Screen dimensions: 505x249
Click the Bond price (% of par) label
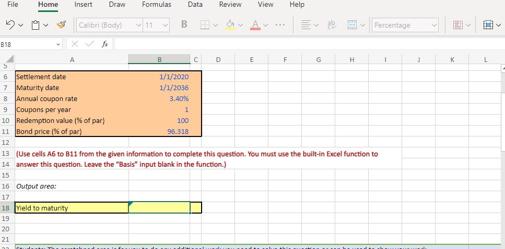(49, 131)
